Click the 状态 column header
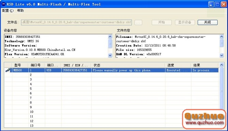The width and height of the screenshot is (228, 131). click(128, 65)
